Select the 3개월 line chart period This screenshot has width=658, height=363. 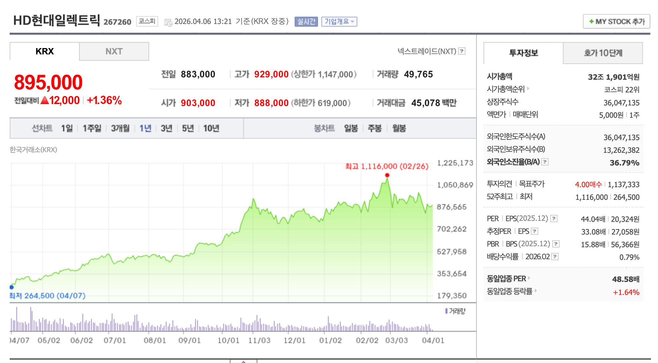click(120, 128)
